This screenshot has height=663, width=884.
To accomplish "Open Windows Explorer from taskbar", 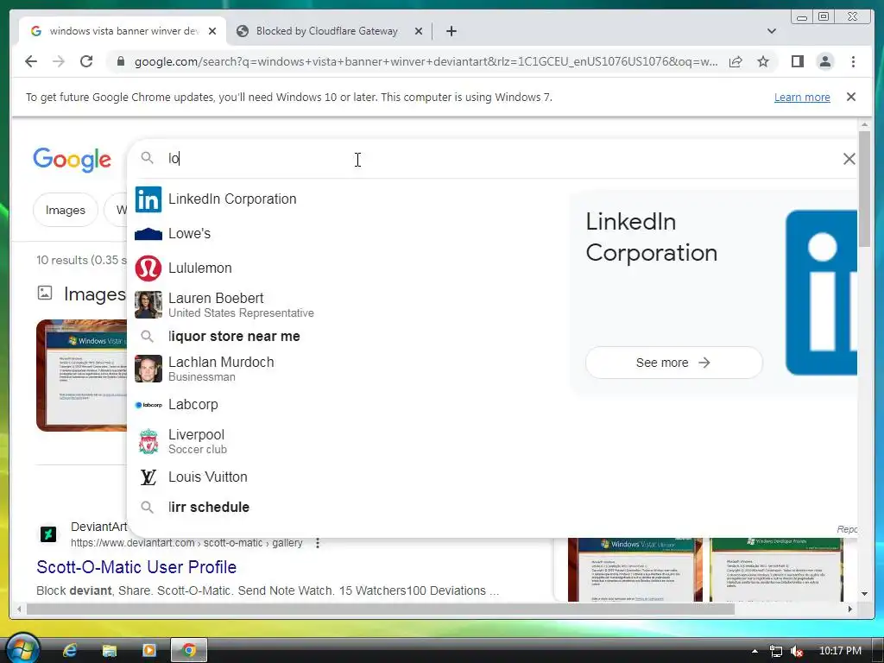I will [x=109, y=651].
